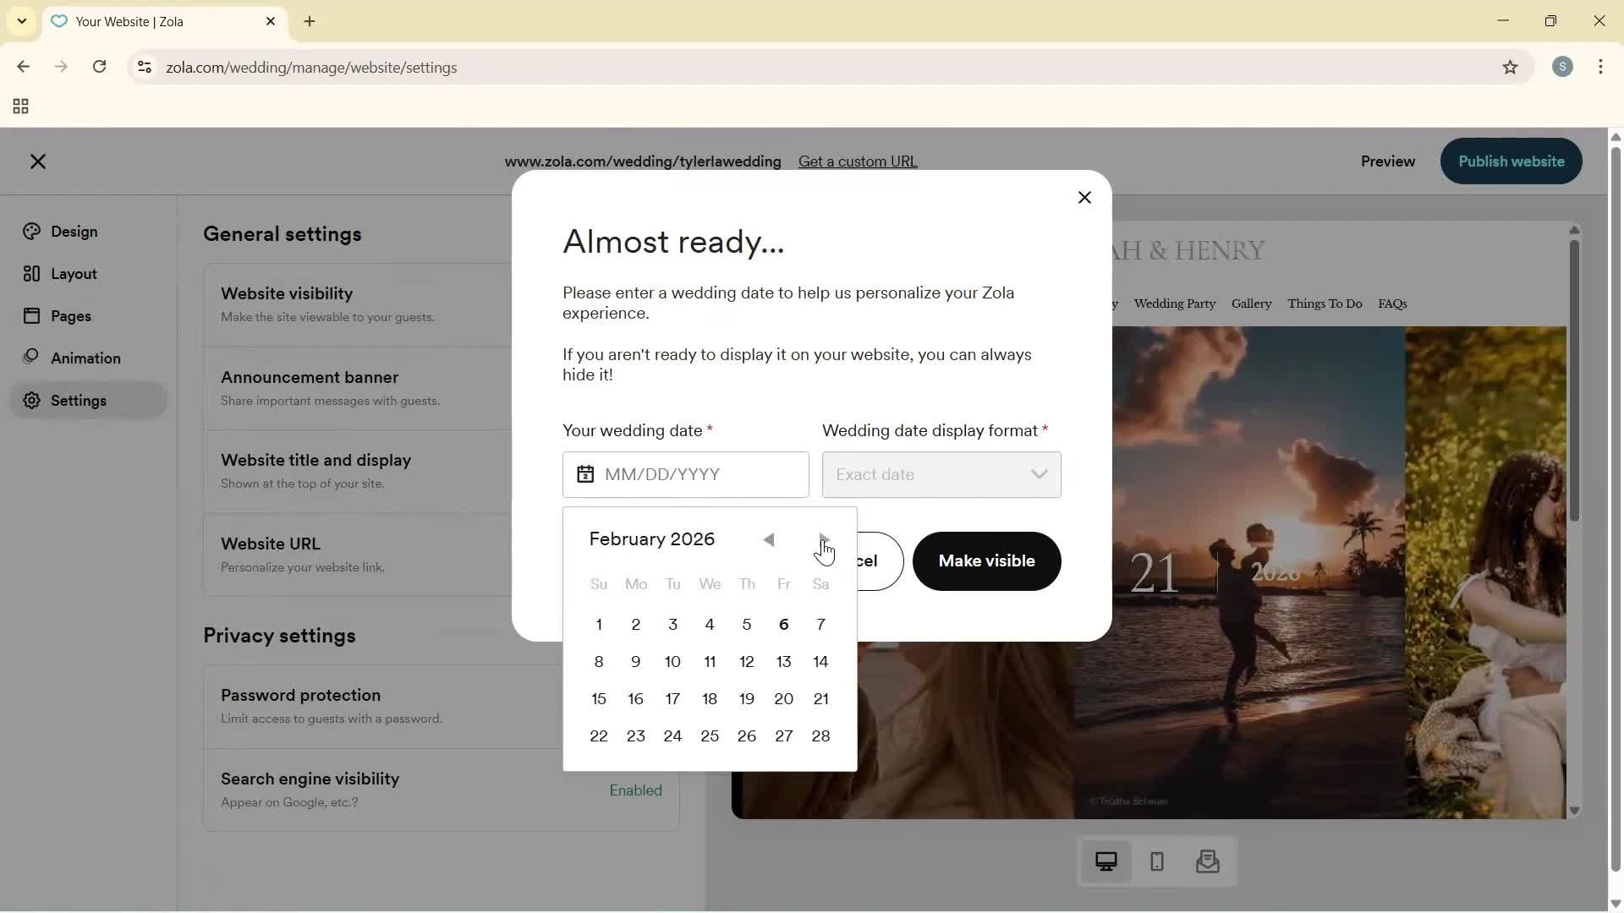The image size is (1624, 913).
Task: Open the Wedding date display format dropdown
Action: click(941, 474)
